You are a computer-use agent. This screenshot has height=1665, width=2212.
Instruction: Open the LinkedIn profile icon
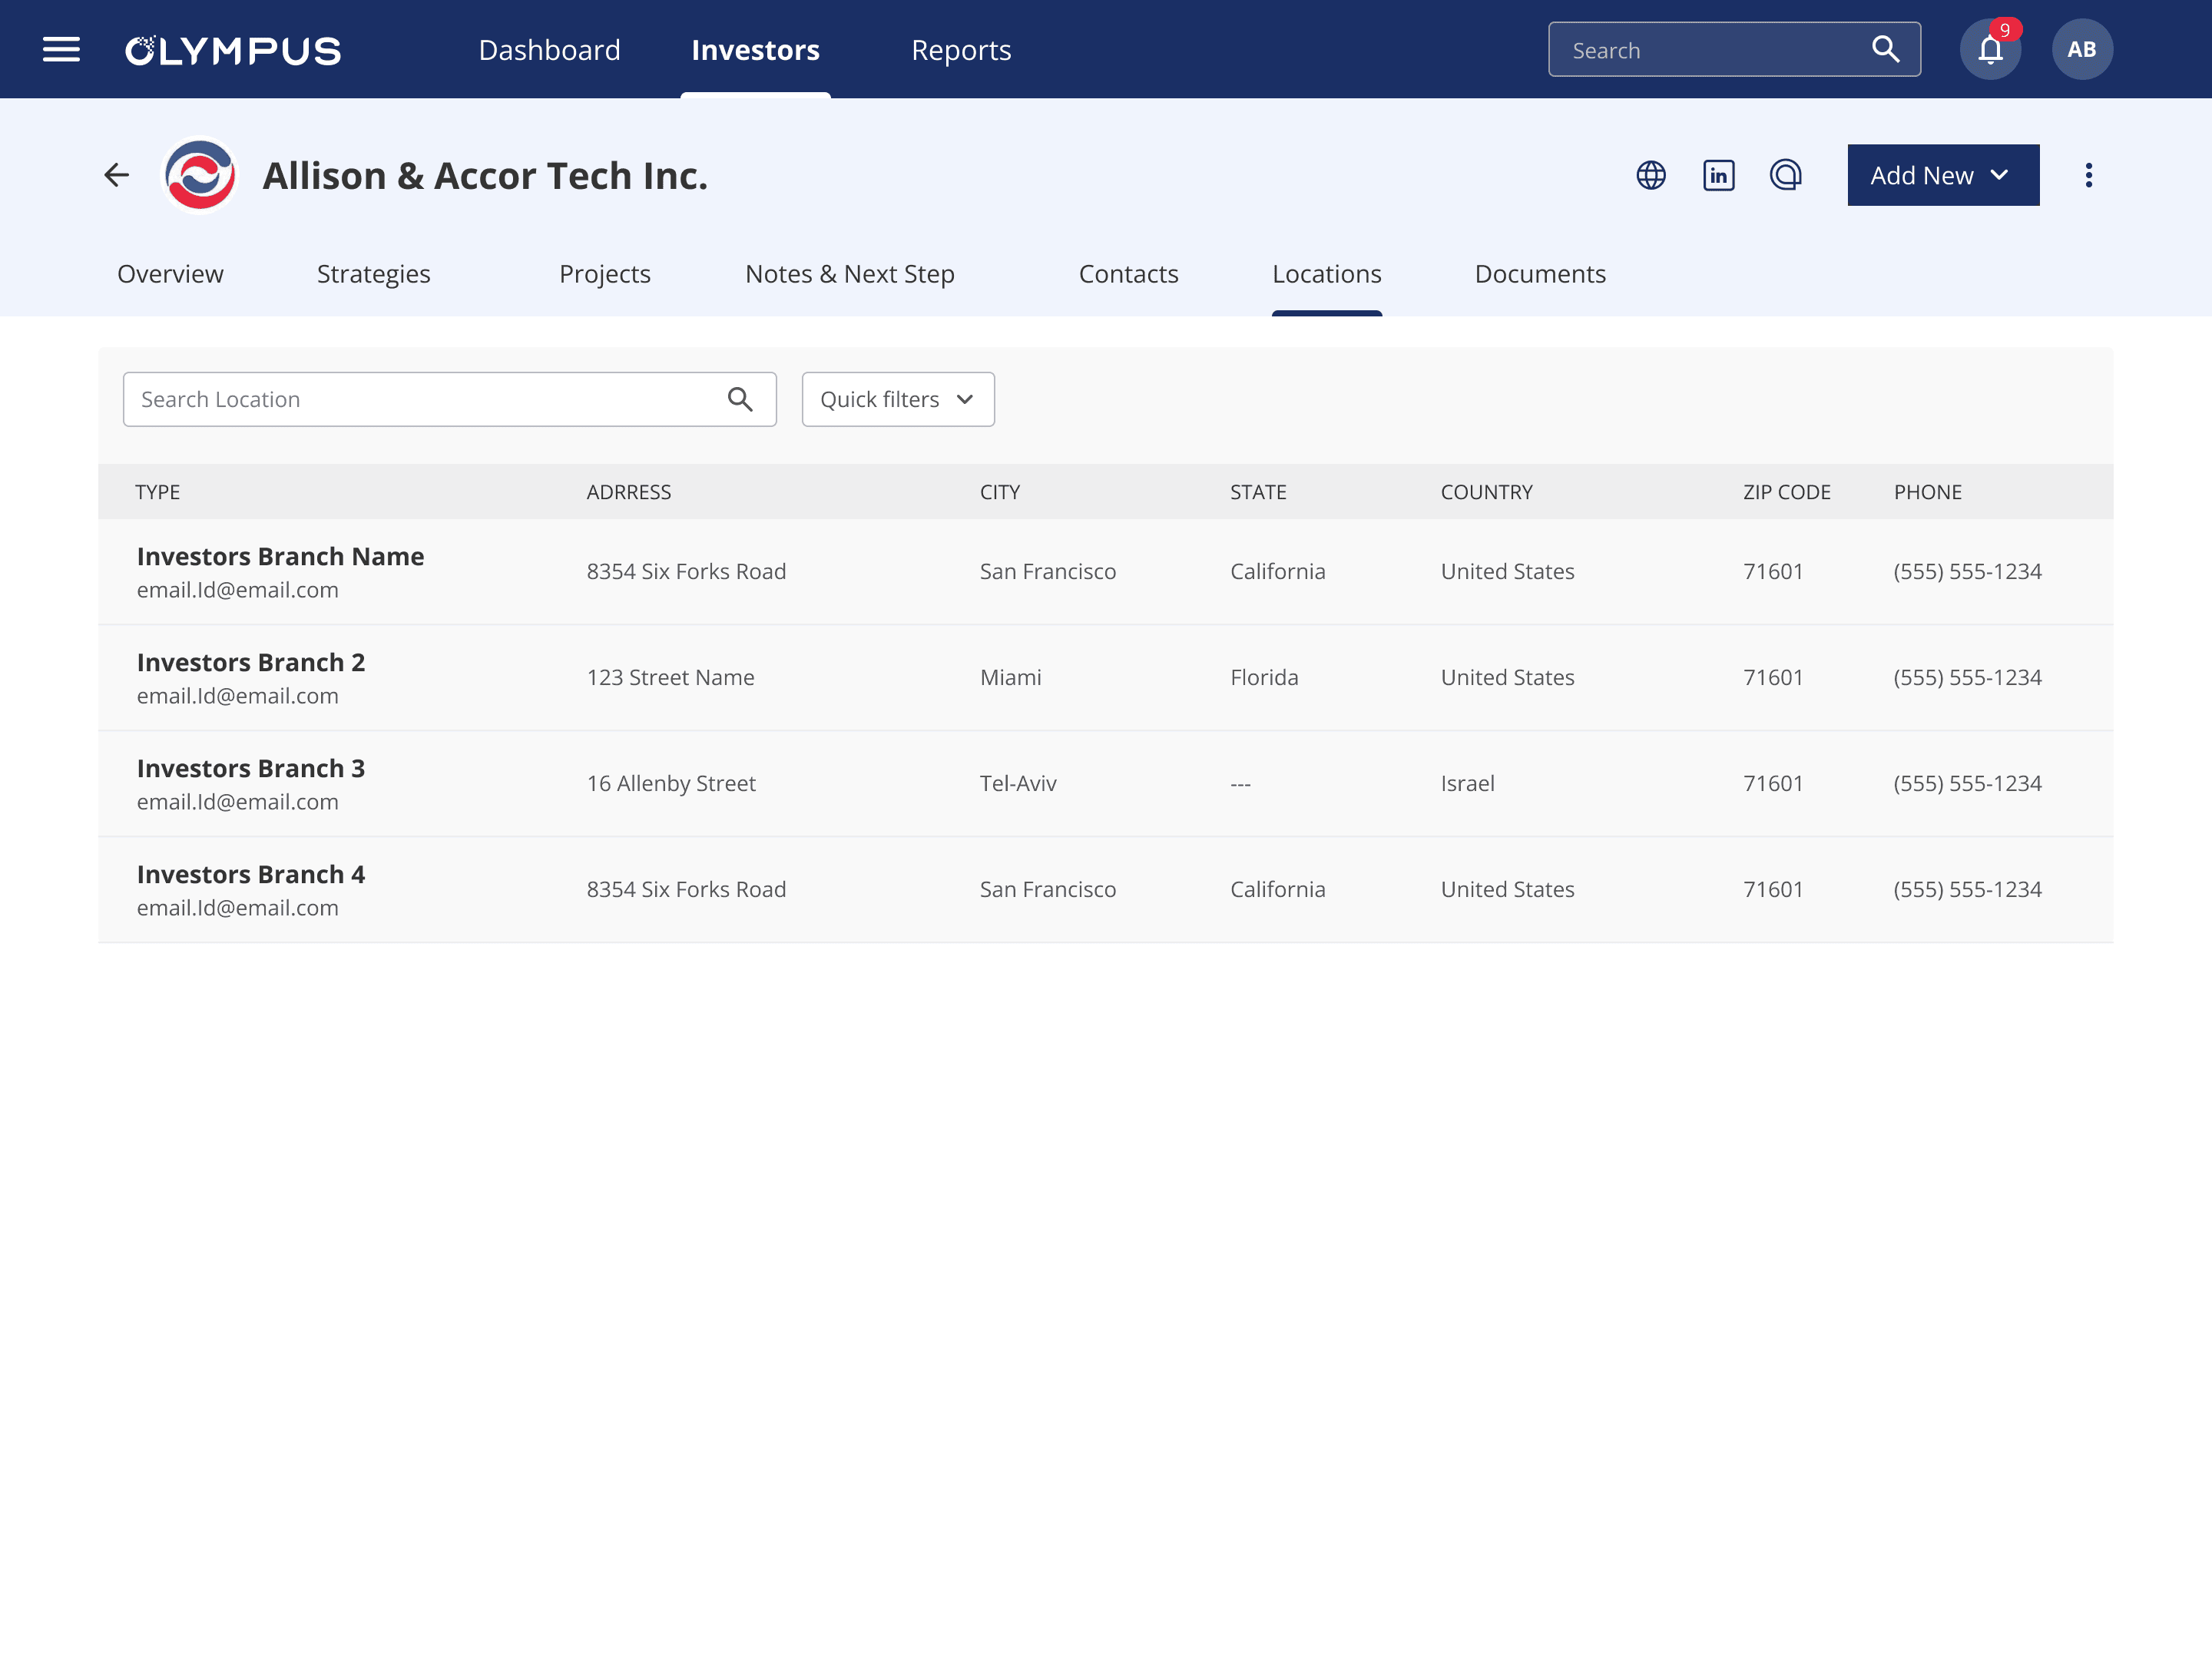tap(1718, 176)
